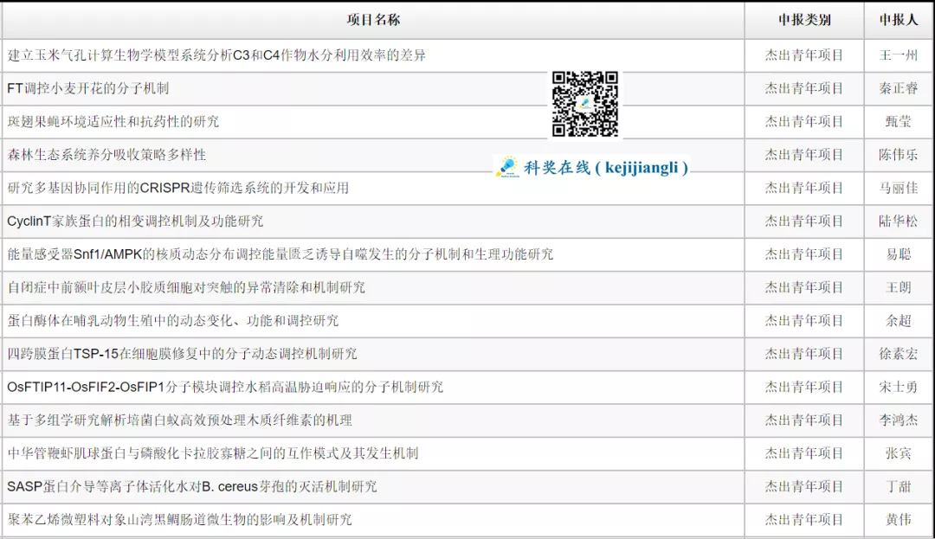Open the 斑翅果蝇环境适应性和抗药性的研究 project row
Viewport: 935px width, 539px height.
(113, 121)
